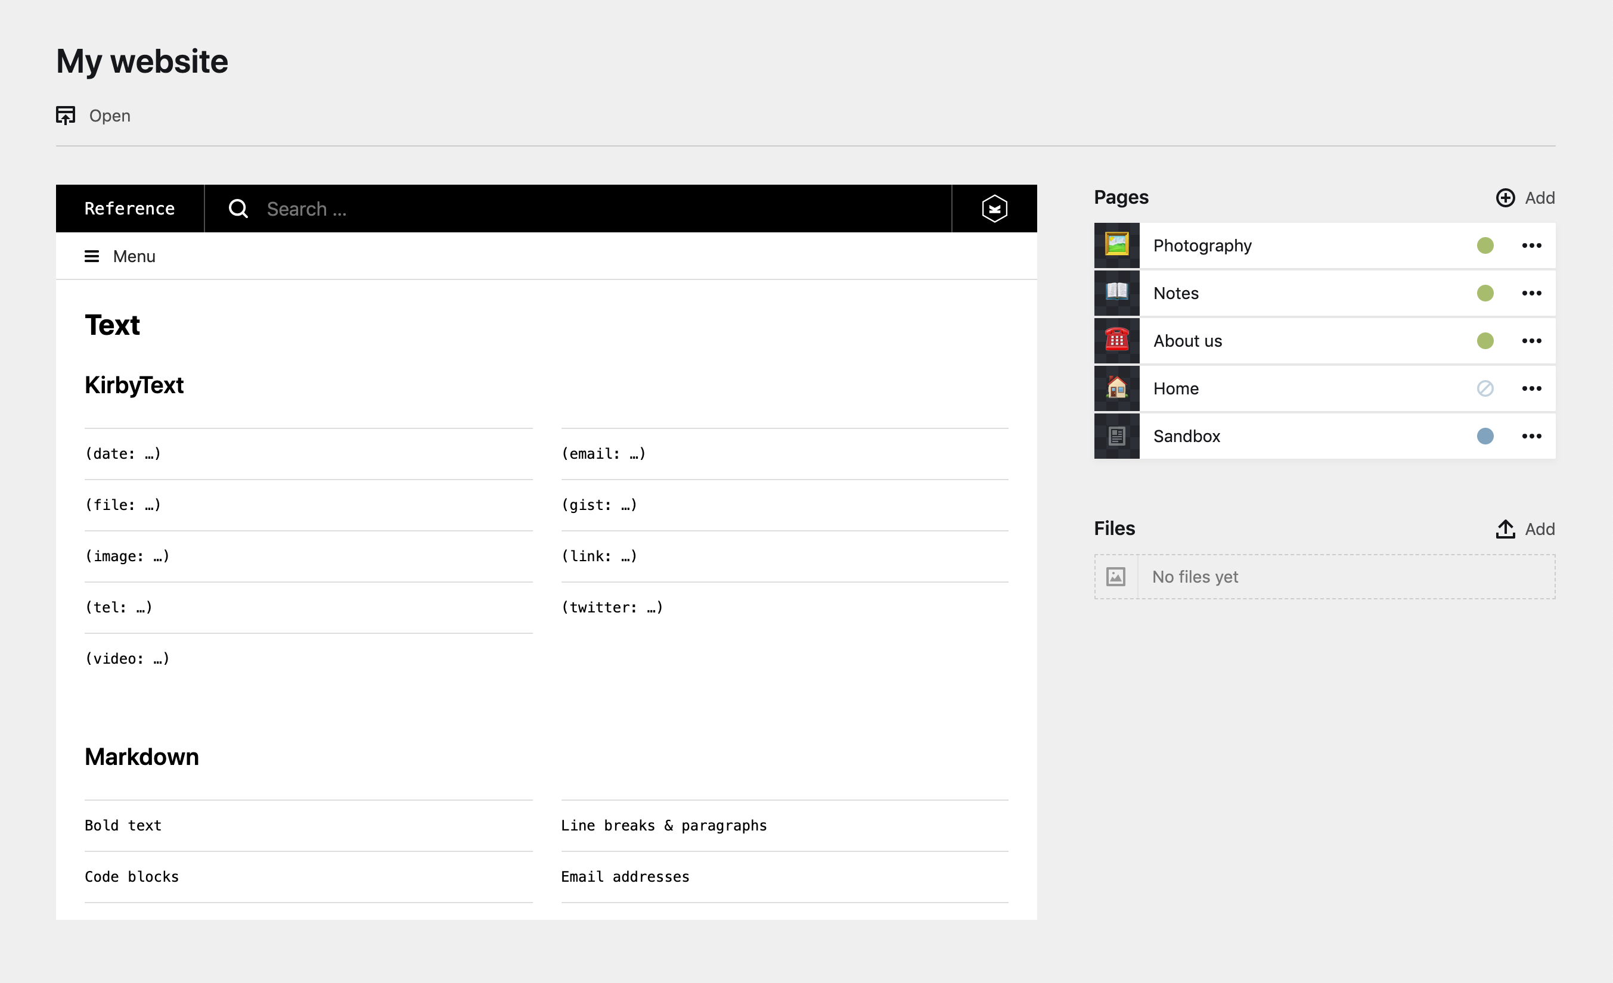Open the Notes page options menu
This screenshot has height=983, width=1613.
pos(1531,293)
